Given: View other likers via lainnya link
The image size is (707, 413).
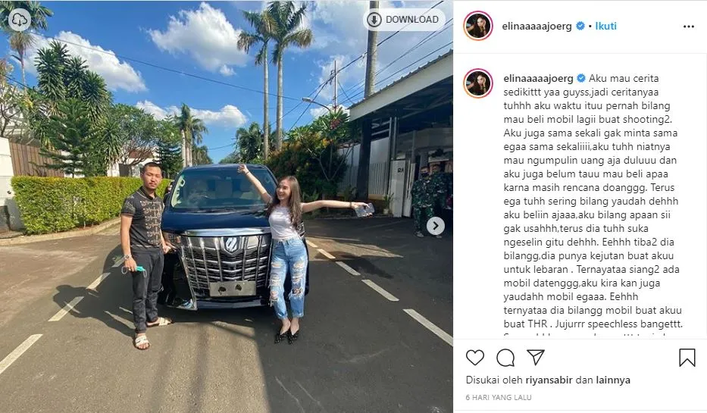Looking at the screenshot, I should pos(613,380).
